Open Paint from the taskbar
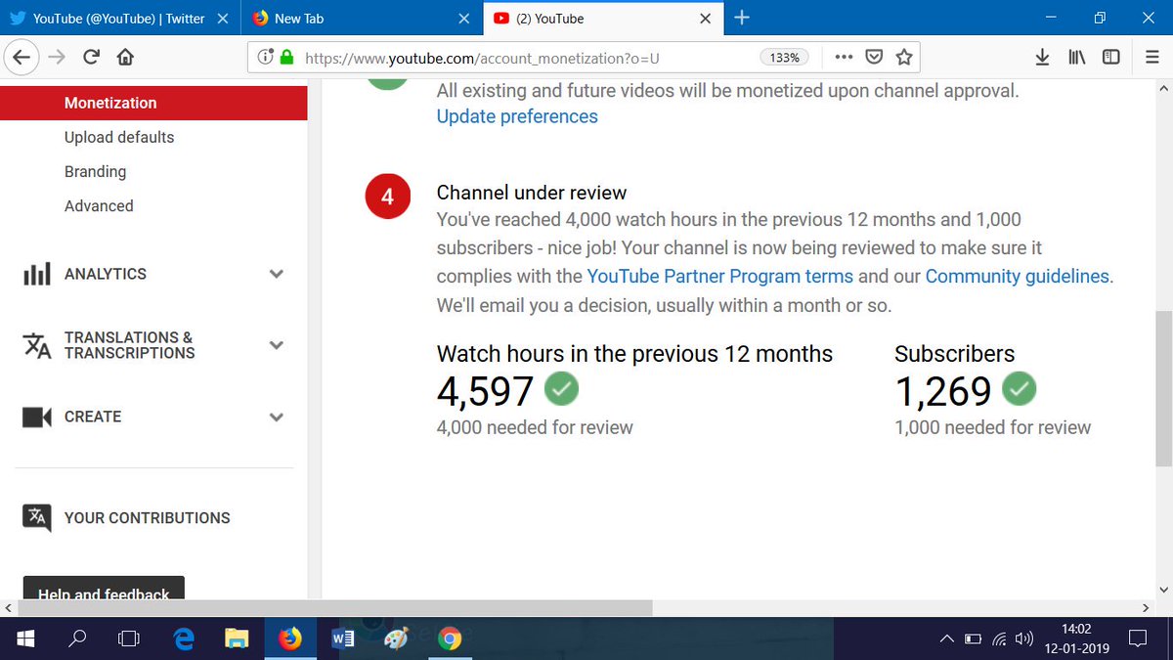1173x660 pixels. click(396, 639)
